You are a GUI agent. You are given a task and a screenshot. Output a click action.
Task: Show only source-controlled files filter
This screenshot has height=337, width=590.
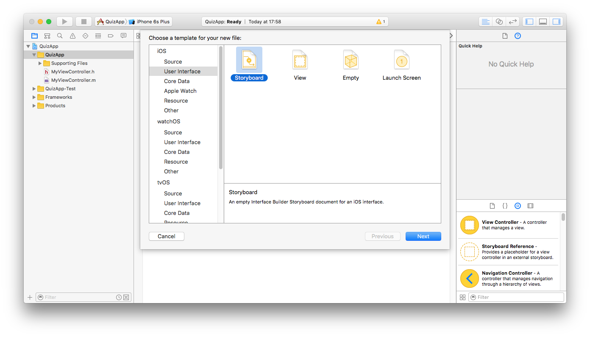[126, 297]
